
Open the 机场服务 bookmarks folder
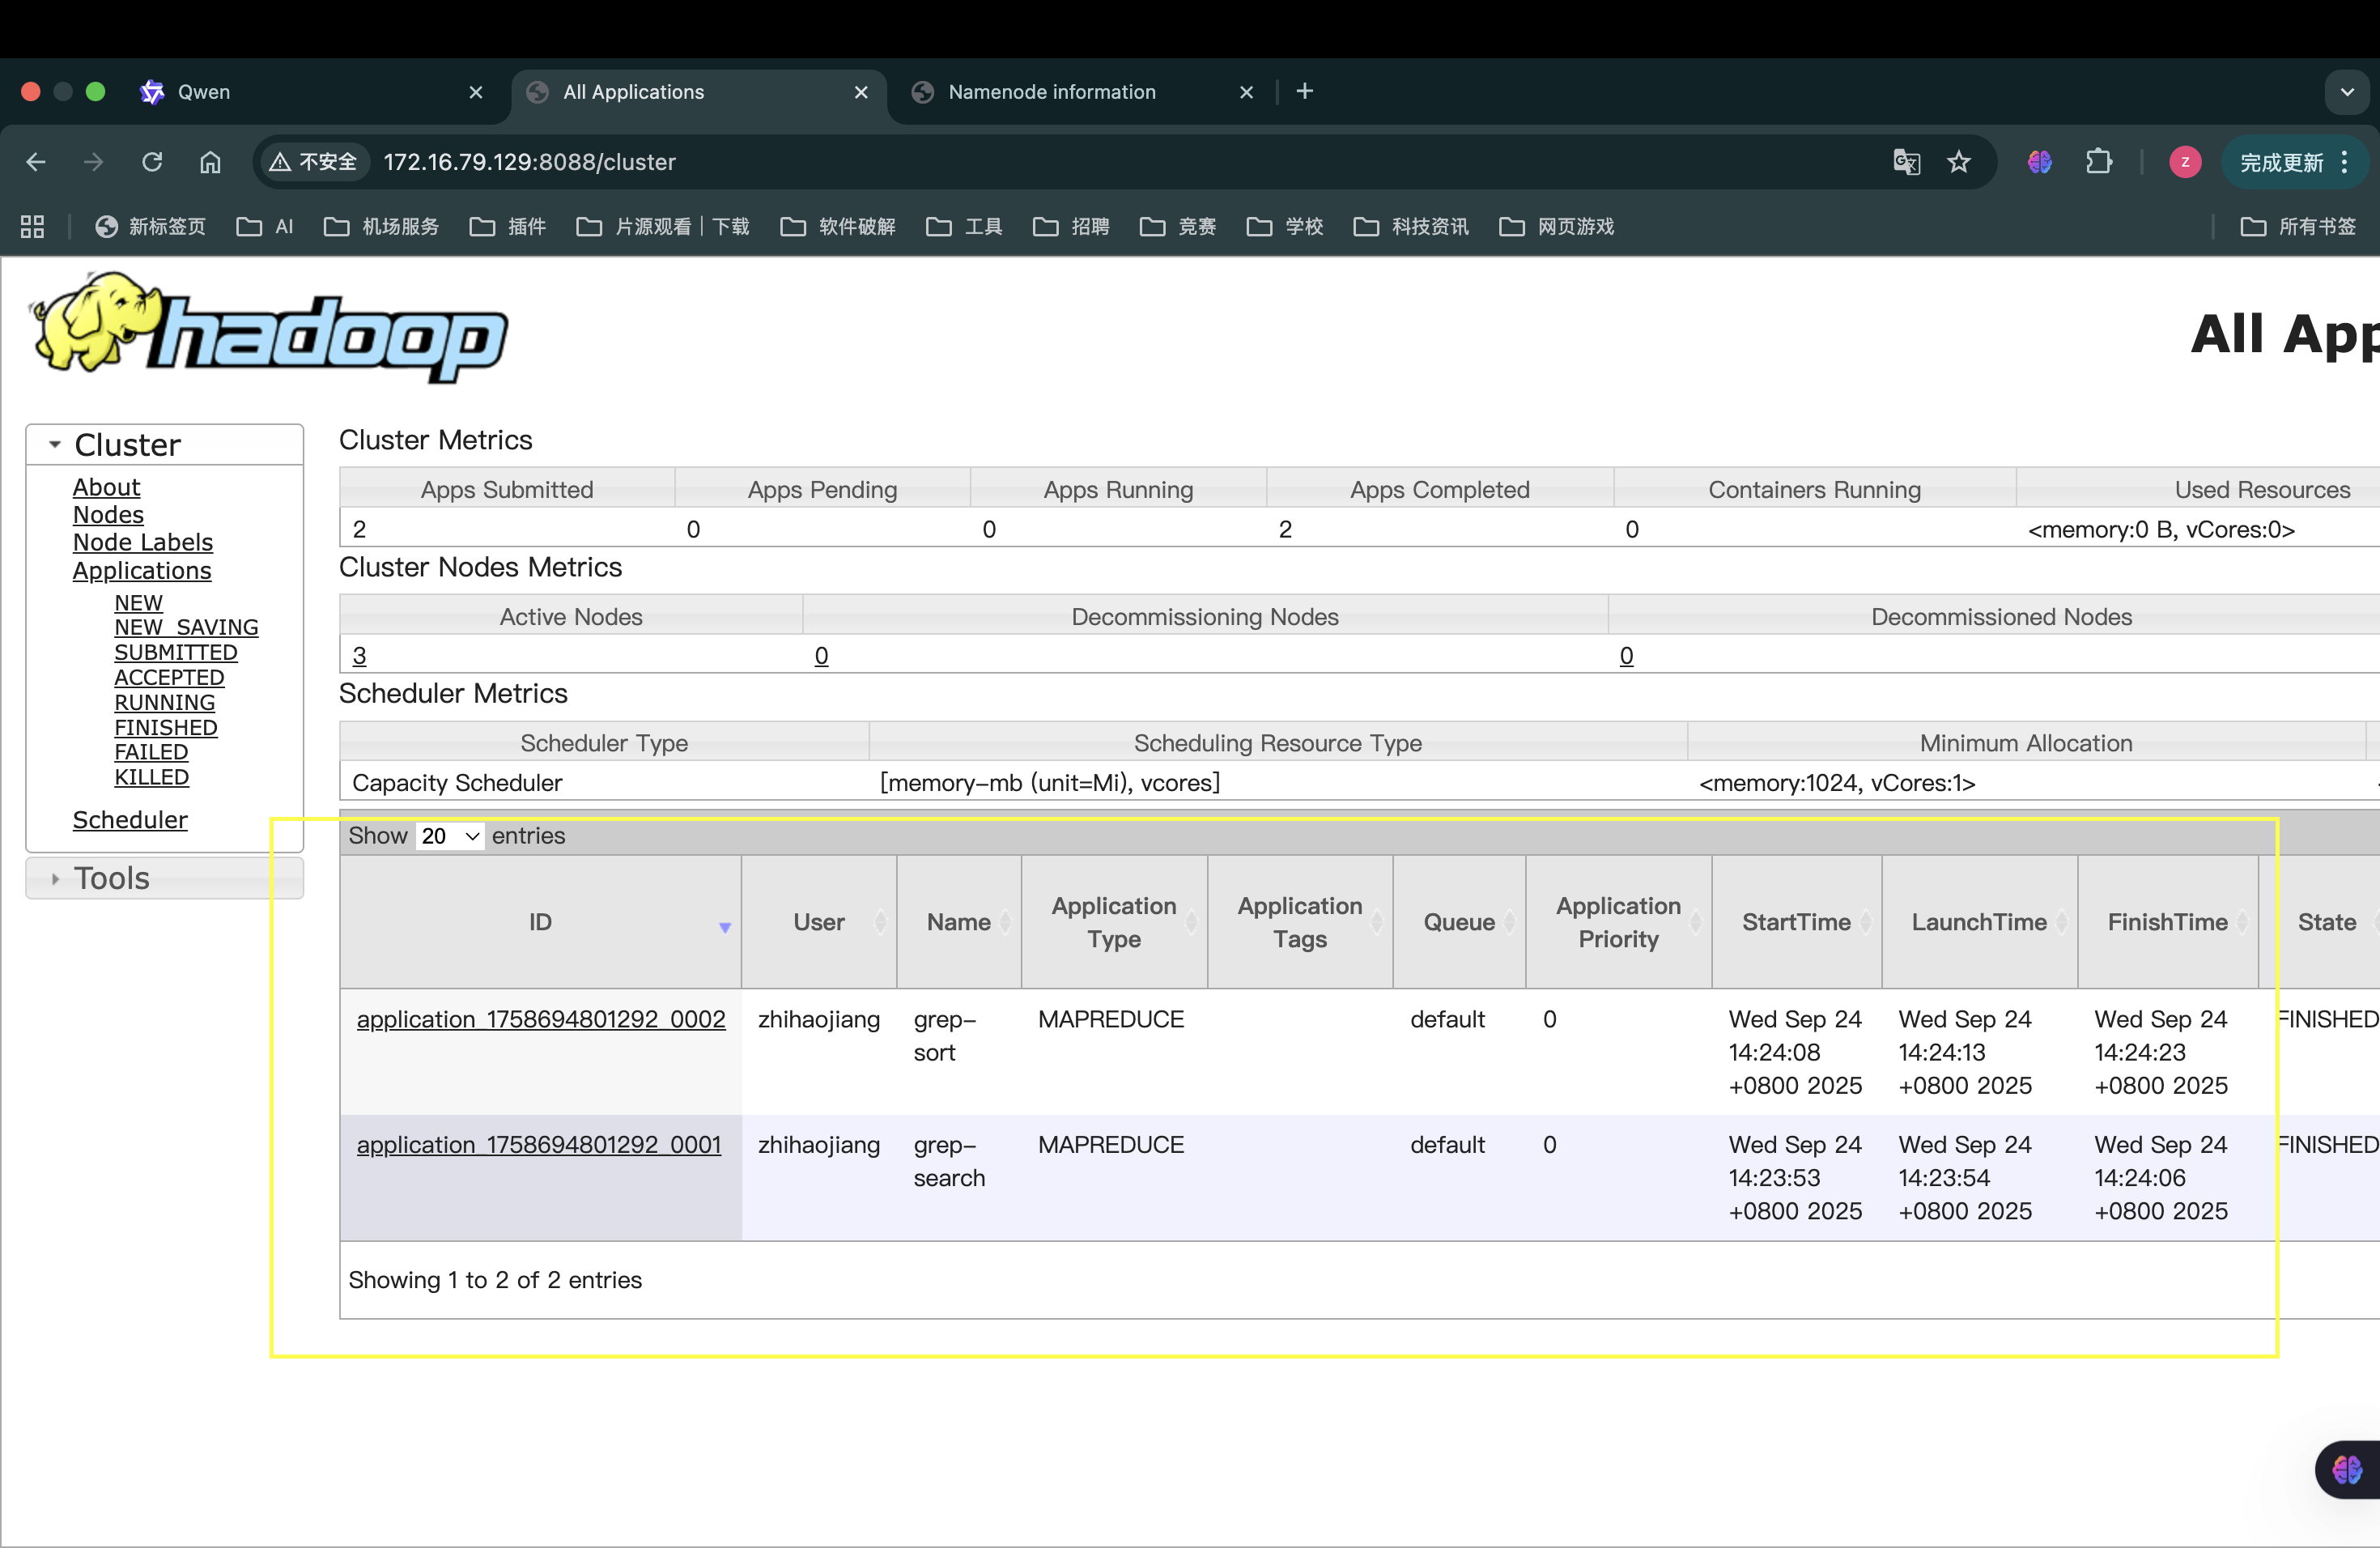[382, 227]
